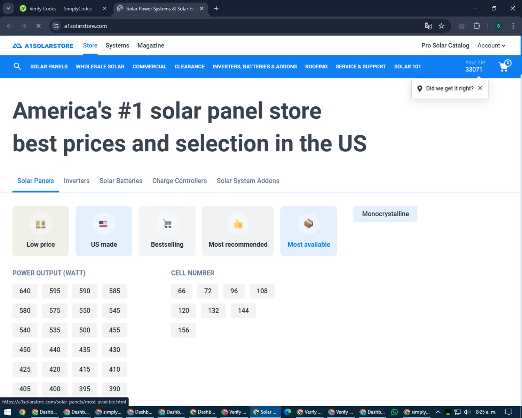Open browser extensions puzzle icon
The height and width of the screenshot is (418, 522).
[x=477, y=26]
